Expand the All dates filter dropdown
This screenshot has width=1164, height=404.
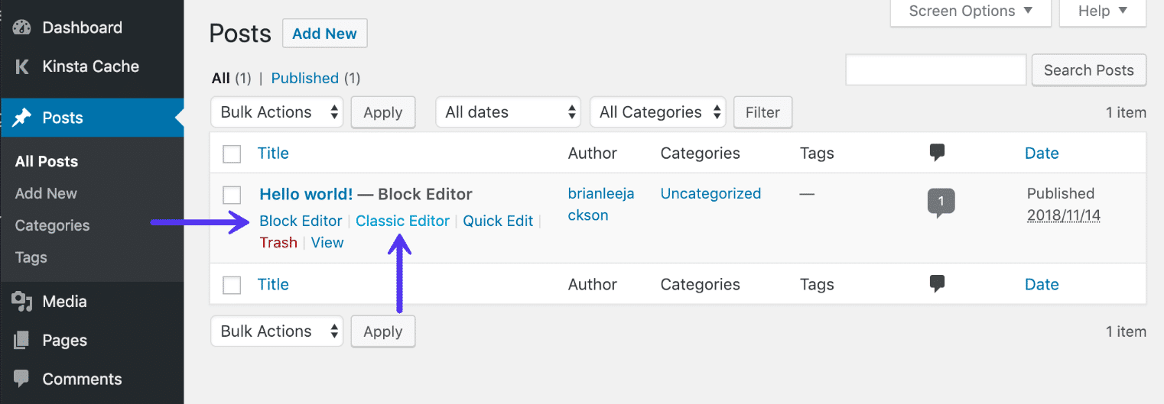click(508, 112)
